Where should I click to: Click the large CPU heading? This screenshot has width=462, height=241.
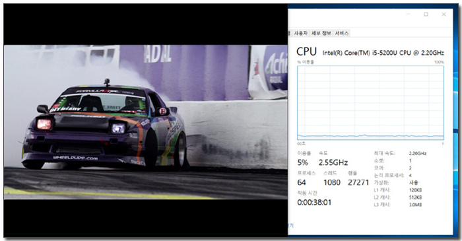306,52
